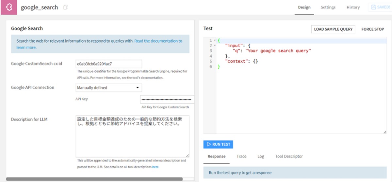Open the Tool Descriptor tab
This screenshot has width=392, height=182.
289,156
